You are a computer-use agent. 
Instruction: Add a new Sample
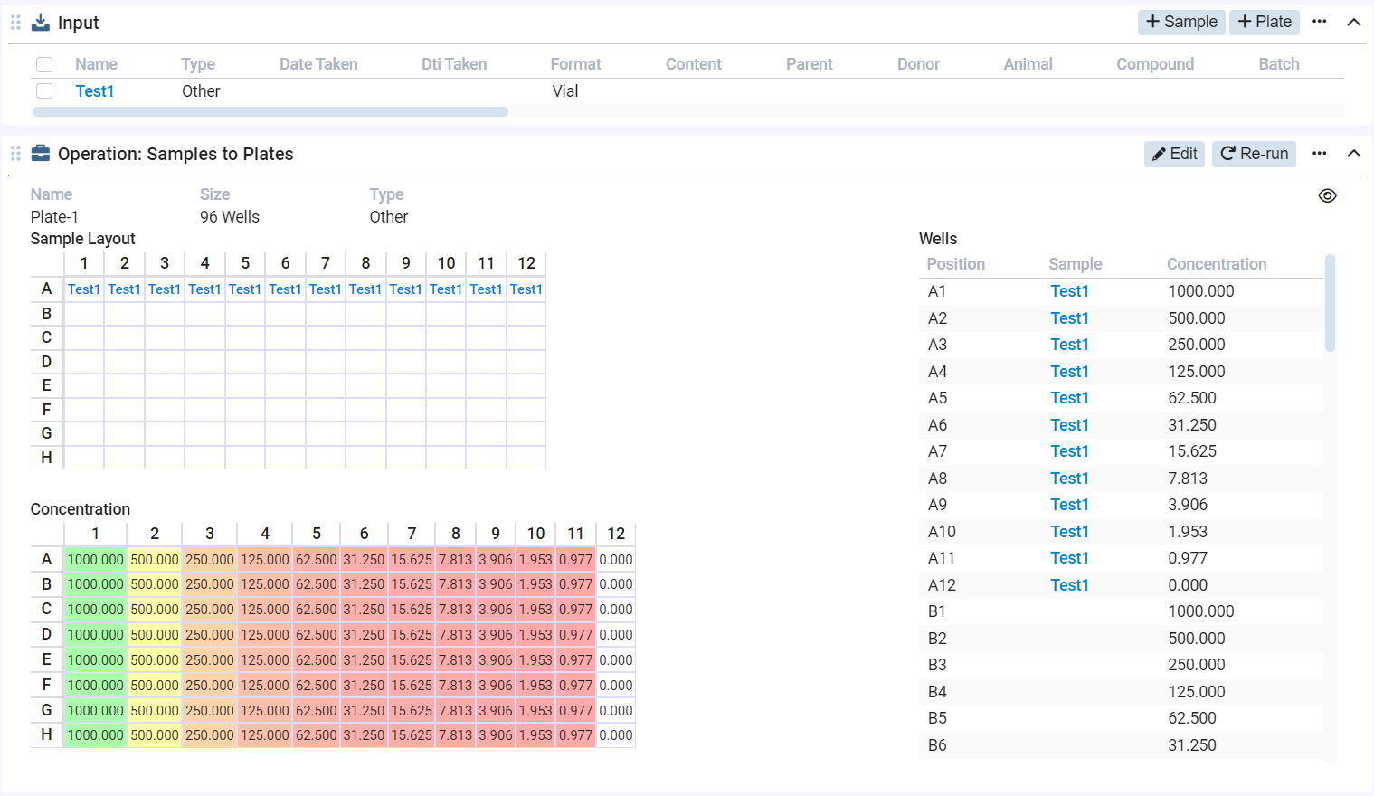coord(1181,22)
